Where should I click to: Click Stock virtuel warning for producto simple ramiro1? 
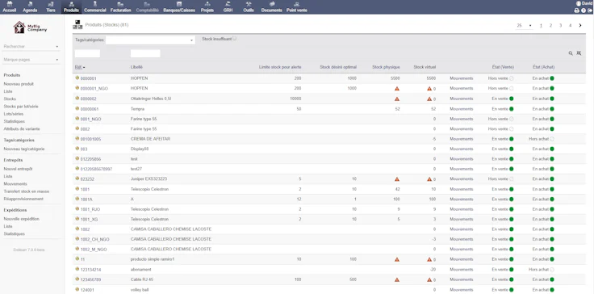coord(429,259)
